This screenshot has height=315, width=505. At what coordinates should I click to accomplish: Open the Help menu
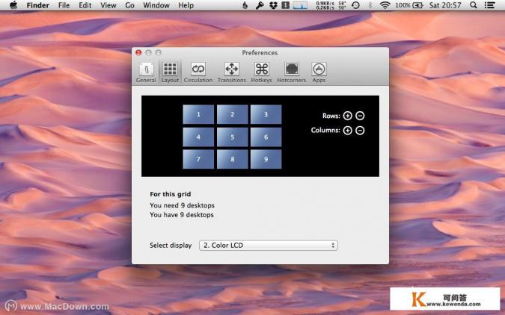click(186, 5)
